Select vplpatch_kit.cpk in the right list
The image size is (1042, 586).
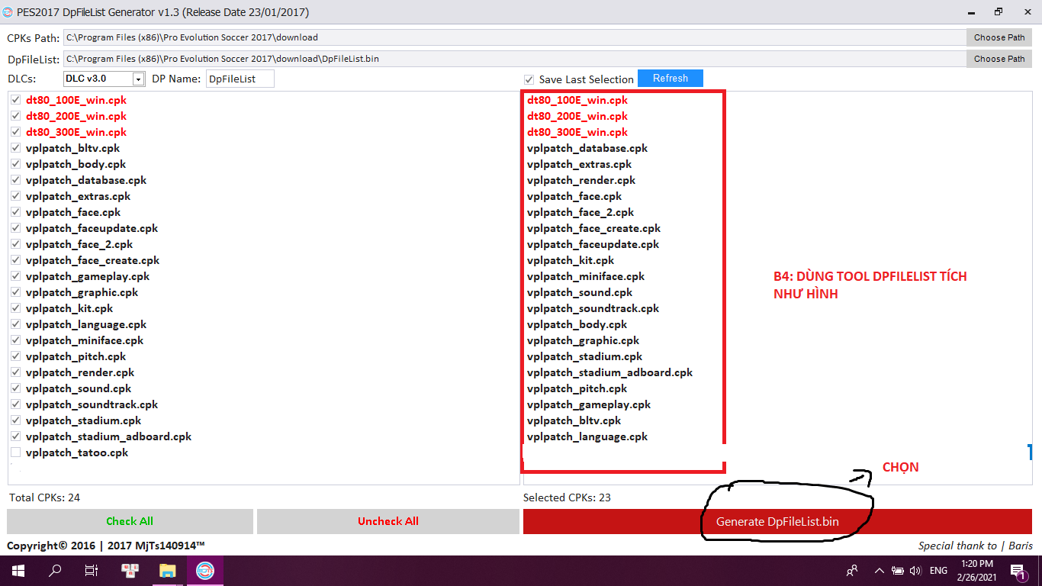[571, 260]
